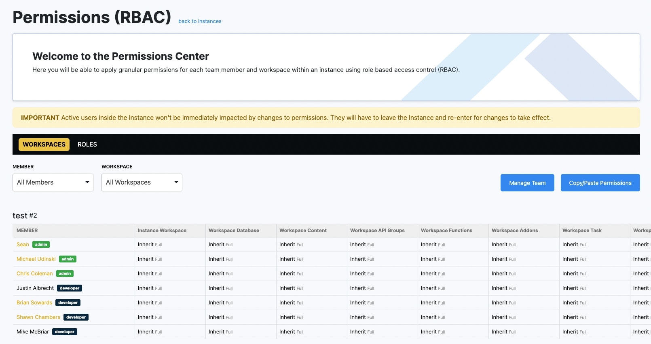Click the admin badge next to Sean
The height and width of the screenshot is (344, 651).
click(41, 245)
